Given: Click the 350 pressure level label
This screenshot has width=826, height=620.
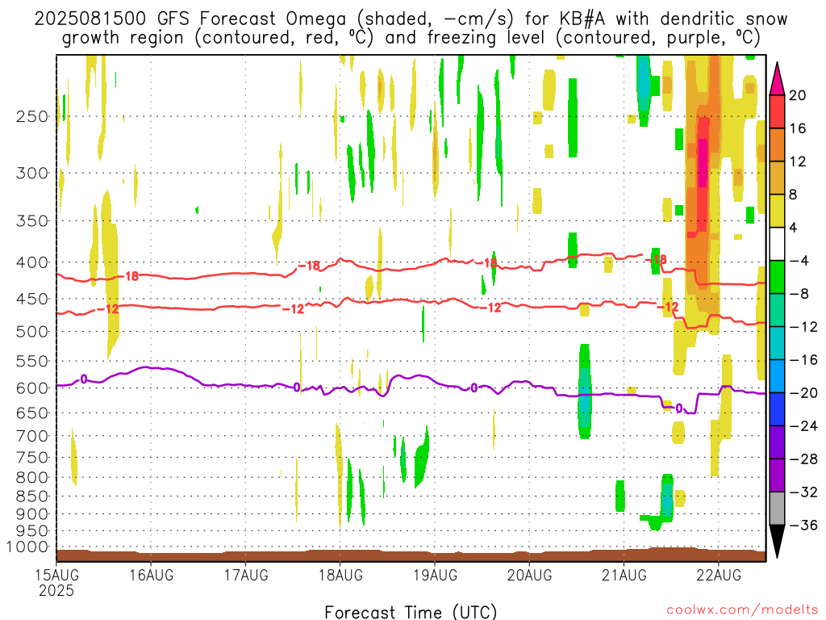Looking at the screenshot, I should coord(32,221).
